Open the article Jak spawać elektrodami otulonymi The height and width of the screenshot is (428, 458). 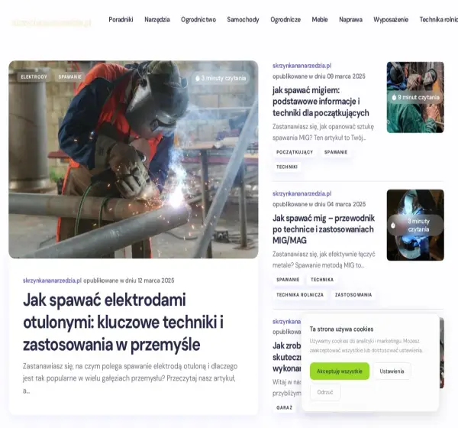pyautogui.click(x=123, y=322)
